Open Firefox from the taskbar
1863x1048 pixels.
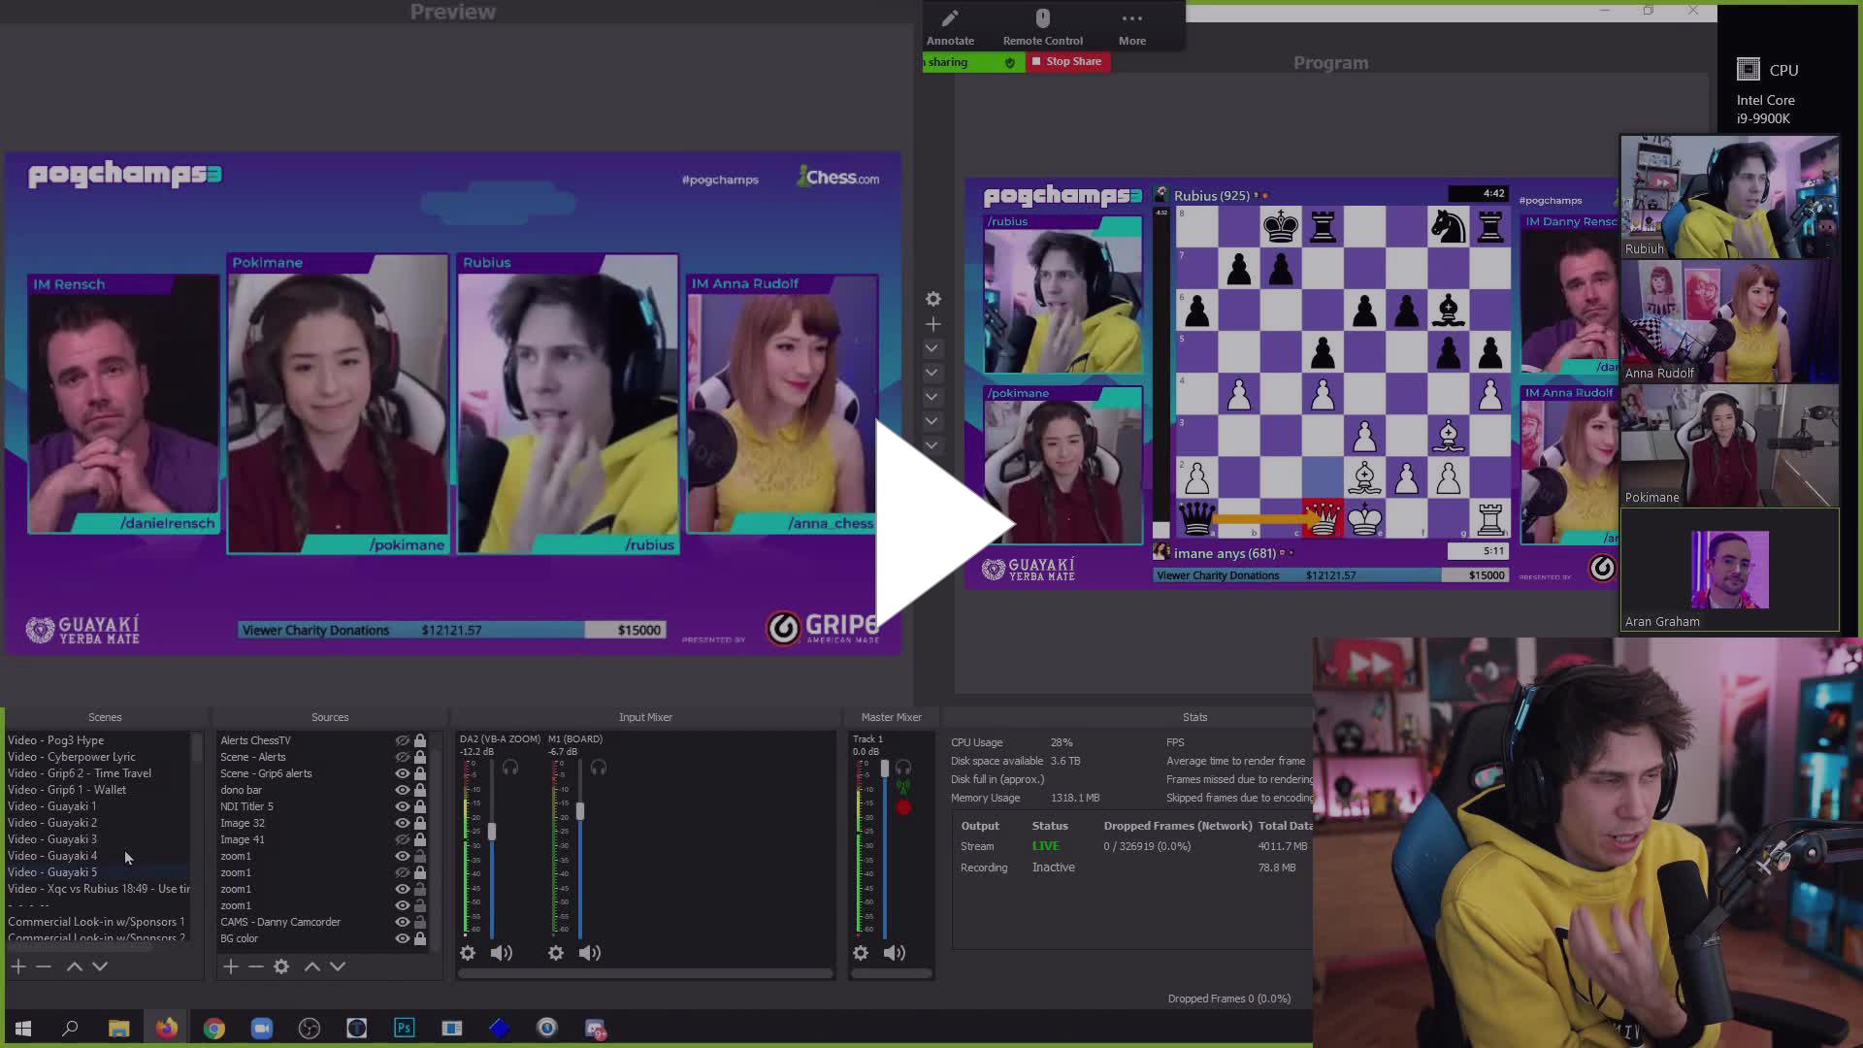[167, 1029]
